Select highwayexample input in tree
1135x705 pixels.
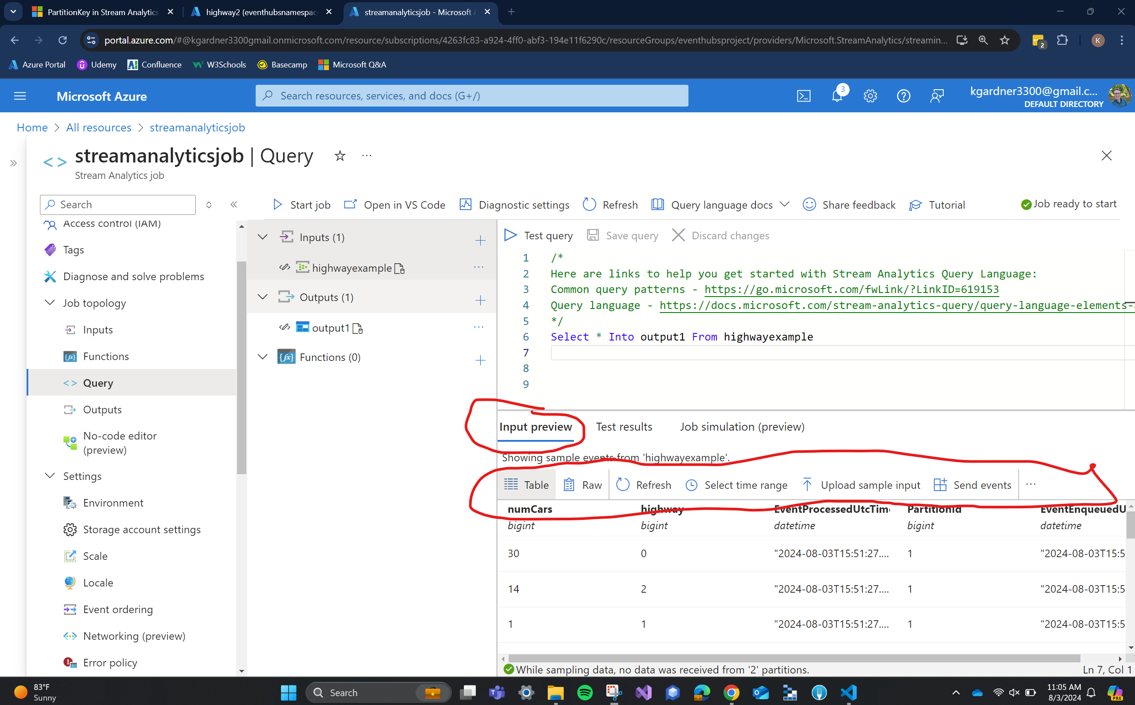(352, 268)
